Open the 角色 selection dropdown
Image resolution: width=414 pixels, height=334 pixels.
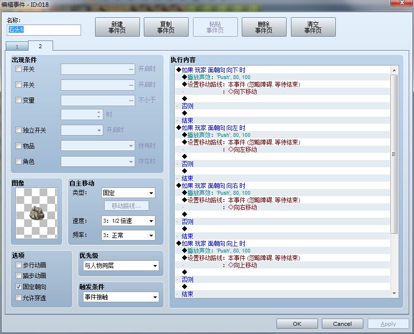tap(98, 161)
